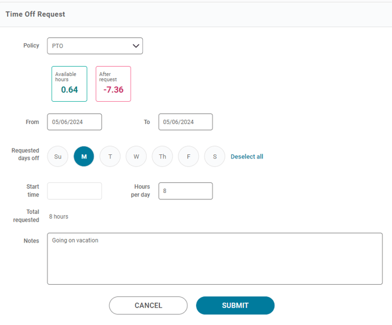Click the After request -7.36 card
This screenshot has width=392, height=325.
tap(114, 84)
